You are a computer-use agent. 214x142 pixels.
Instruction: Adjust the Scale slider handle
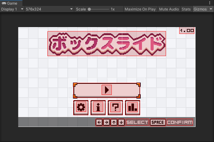89,9
